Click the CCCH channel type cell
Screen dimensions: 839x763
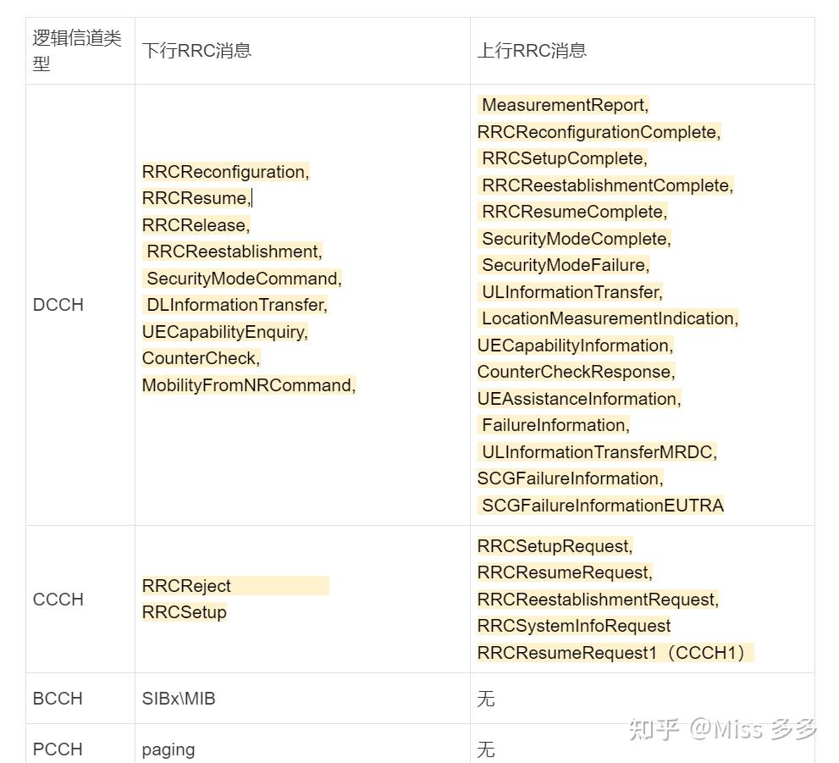point(58,600)
